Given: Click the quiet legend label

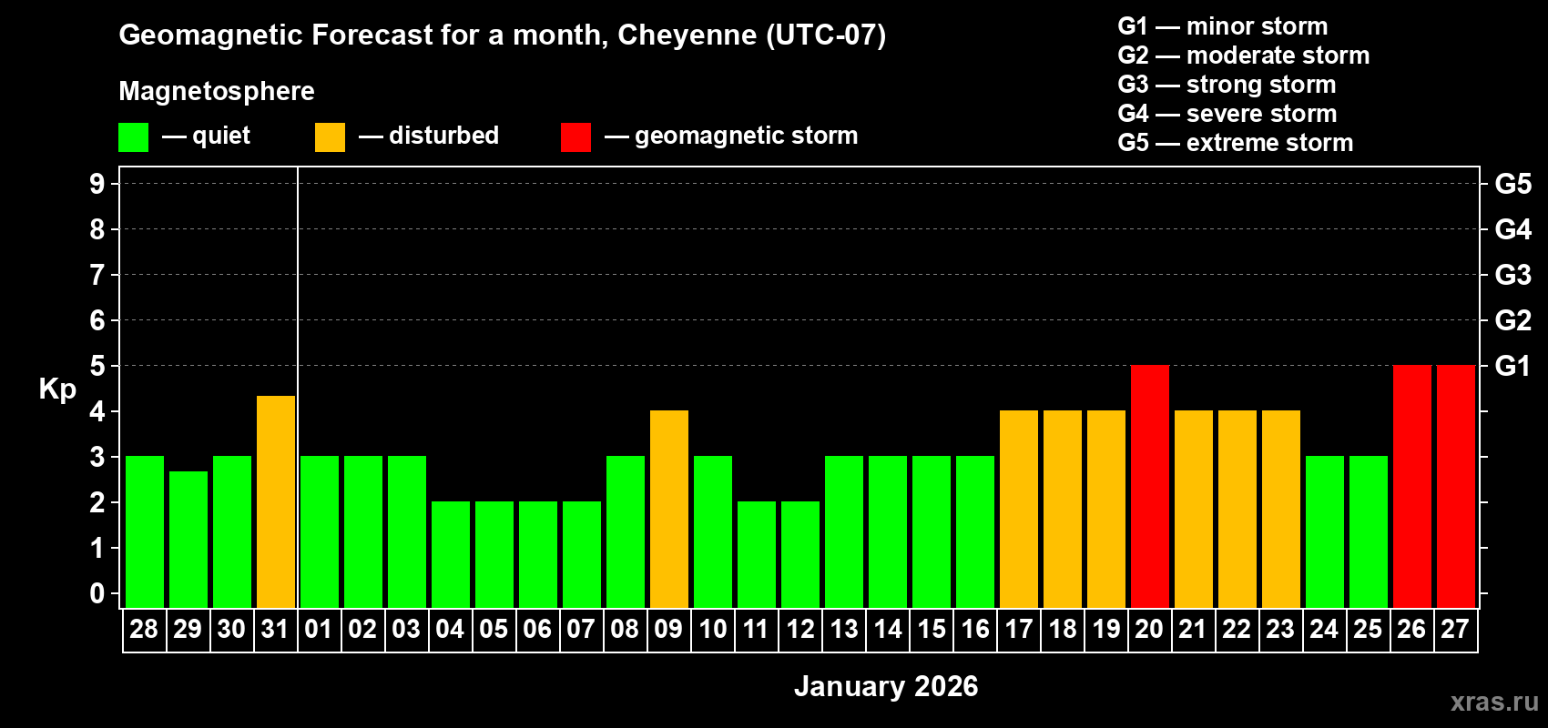Looking at the screenshot, I should coord(221,136).
